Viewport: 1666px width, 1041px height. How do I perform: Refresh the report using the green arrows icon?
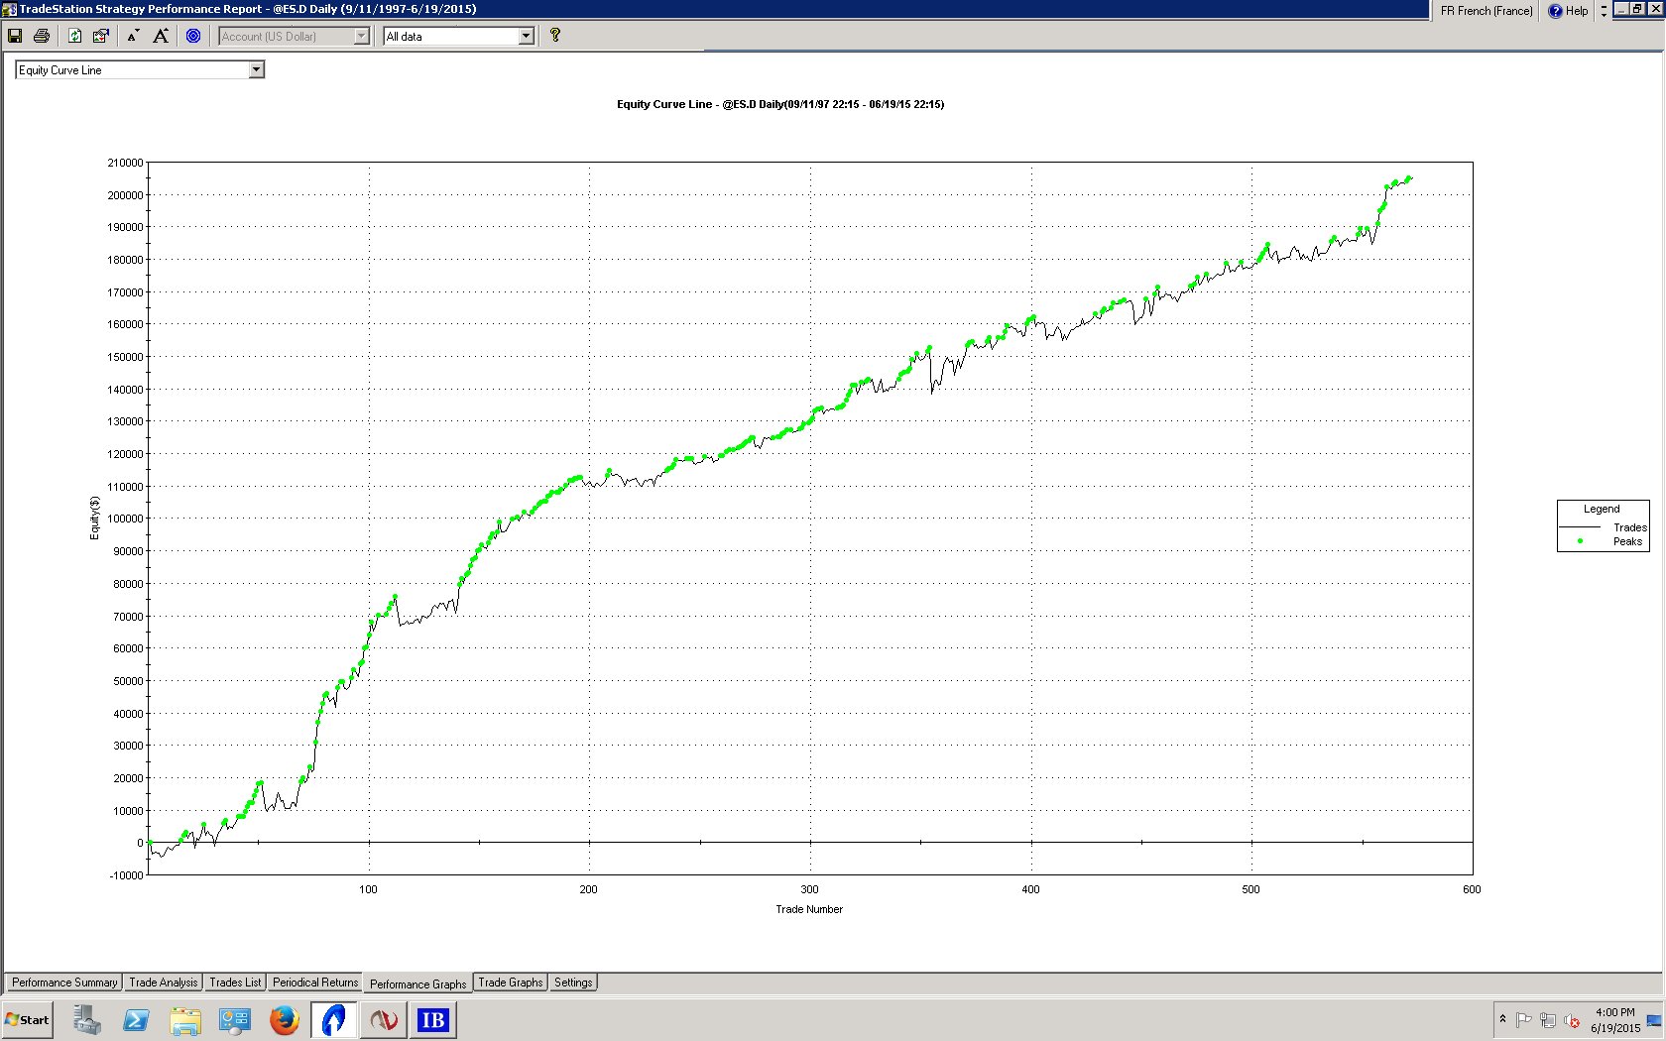pyautogui.click(x=74, y=36)
